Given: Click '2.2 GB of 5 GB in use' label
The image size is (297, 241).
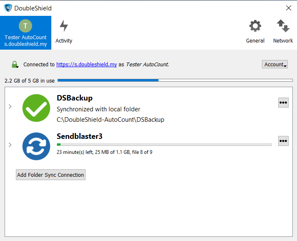Looking at the screenshot, I should (x=30, y=81).
